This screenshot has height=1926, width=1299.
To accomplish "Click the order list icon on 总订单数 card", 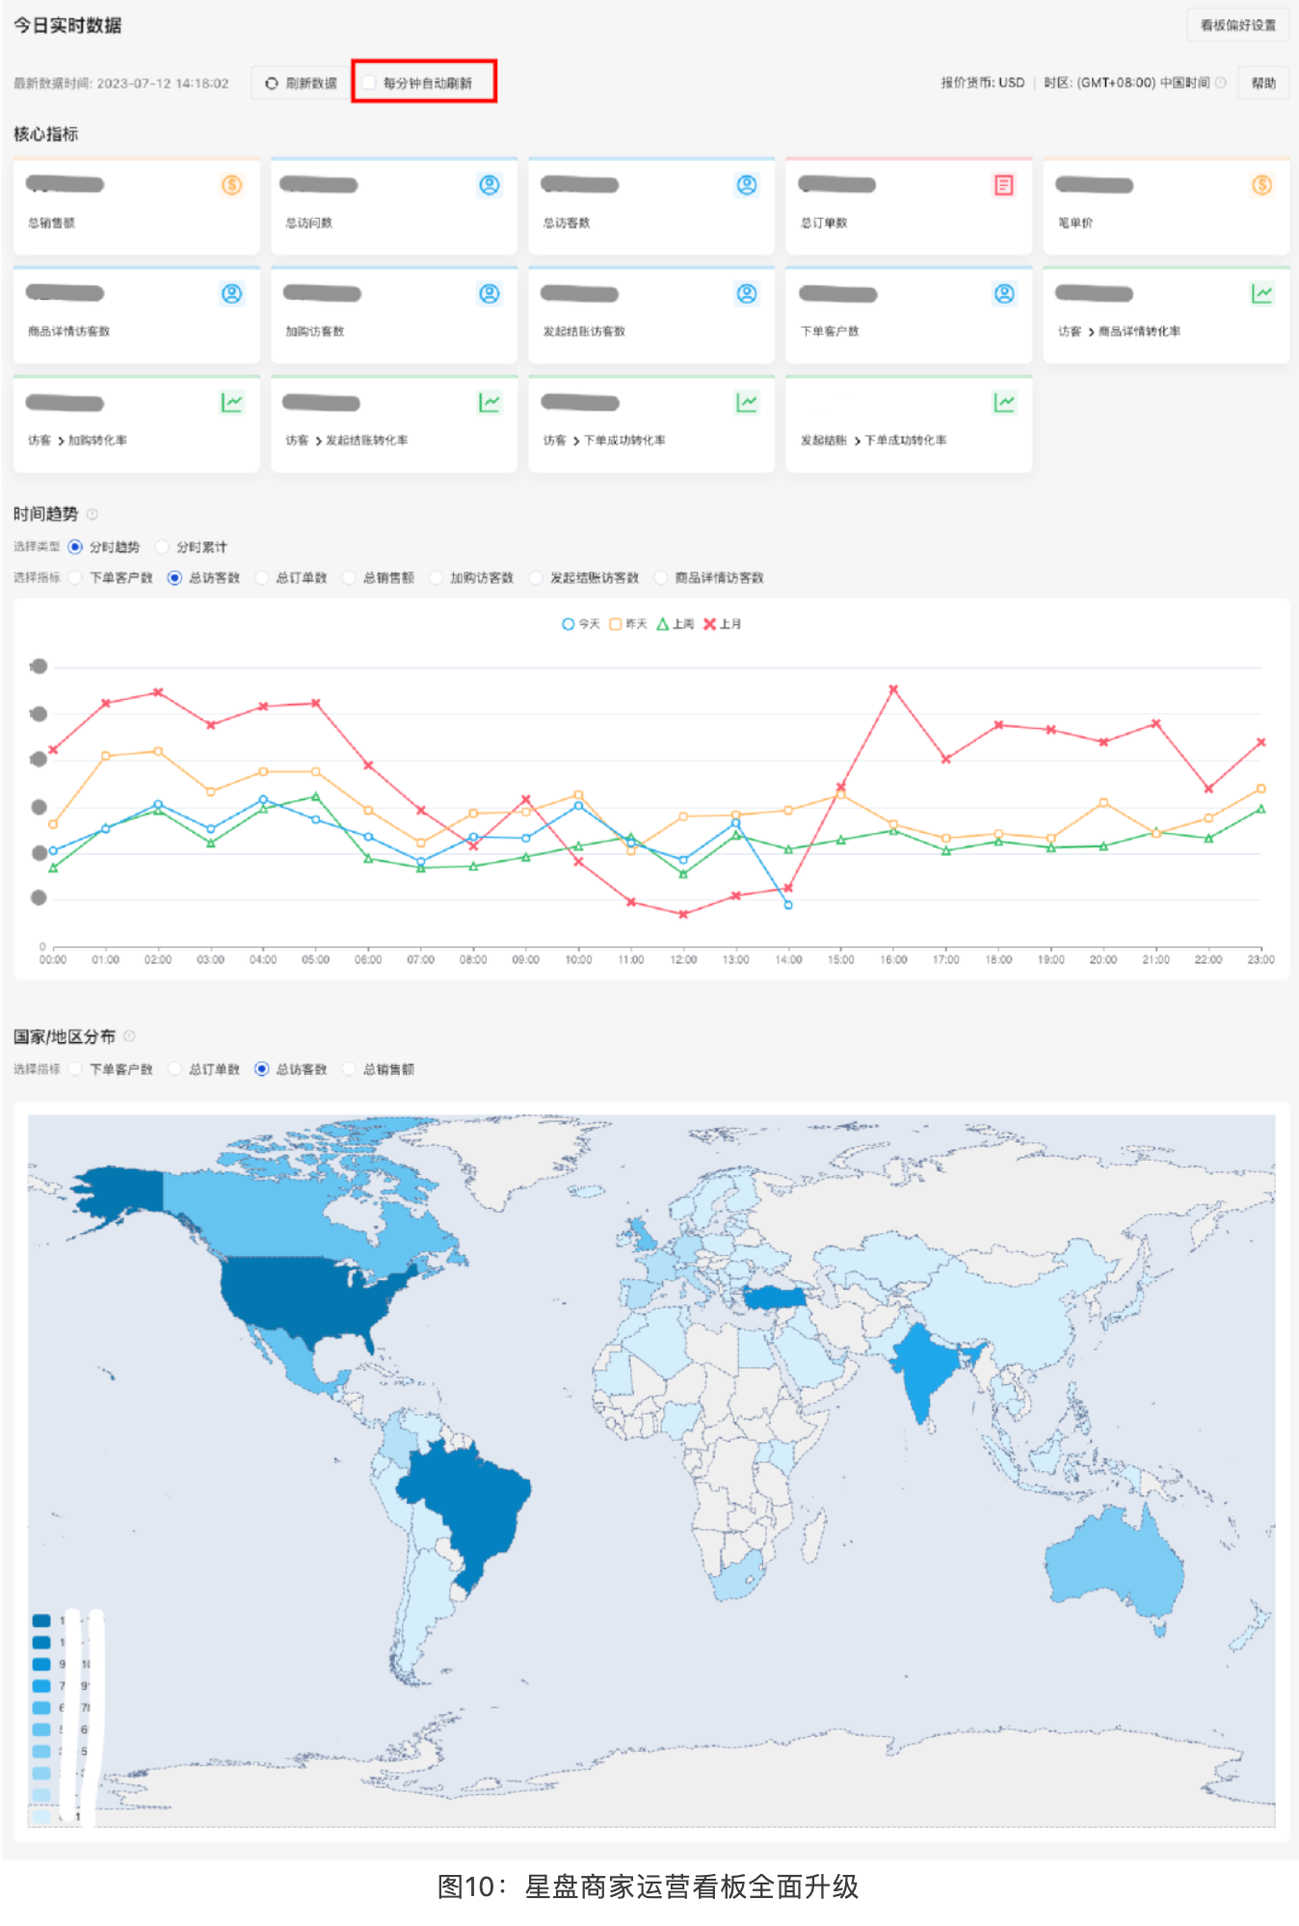I will (x=1003, y=185).
